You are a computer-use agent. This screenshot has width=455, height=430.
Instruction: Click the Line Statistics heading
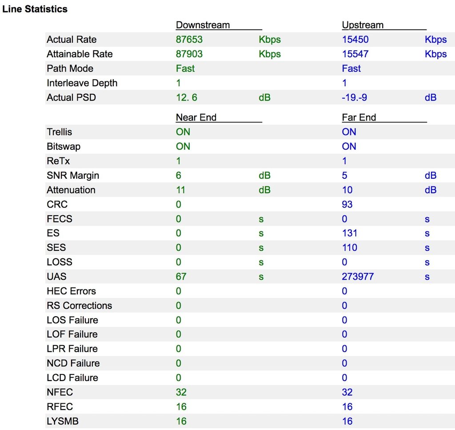coord(35,9)
